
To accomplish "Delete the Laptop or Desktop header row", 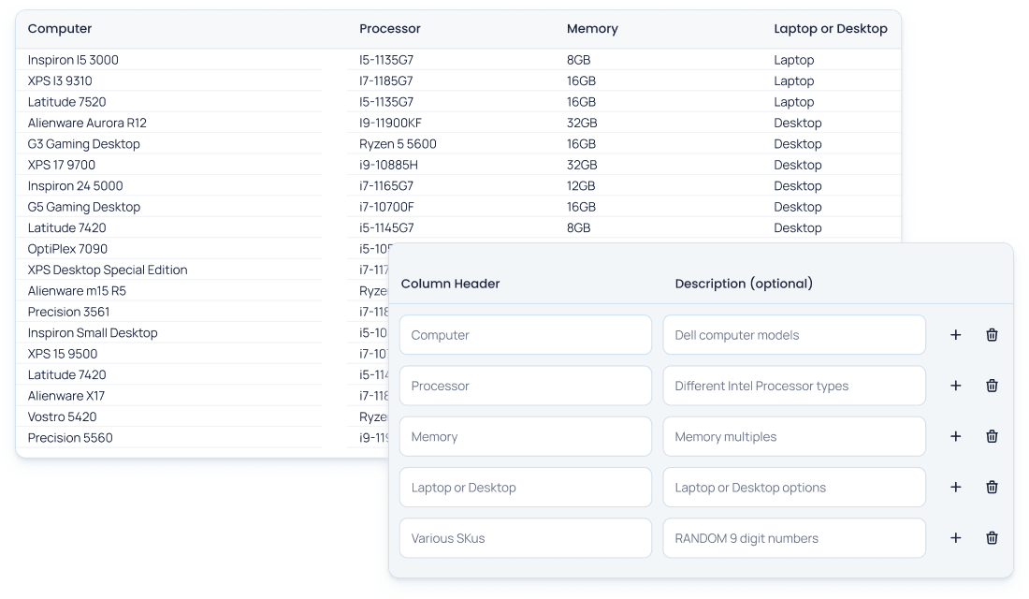I will (992, 487).
